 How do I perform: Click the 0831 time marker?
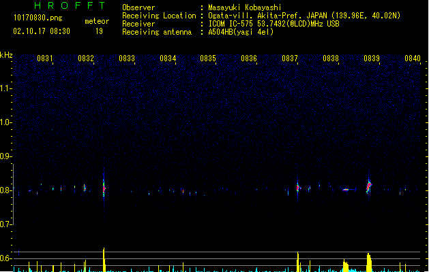point(44,58)
